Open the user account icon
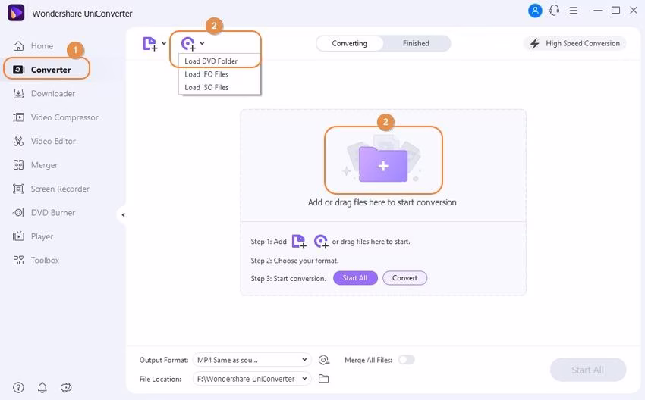Viewport: 645px width, 400px height. click(x=536, y=11)
